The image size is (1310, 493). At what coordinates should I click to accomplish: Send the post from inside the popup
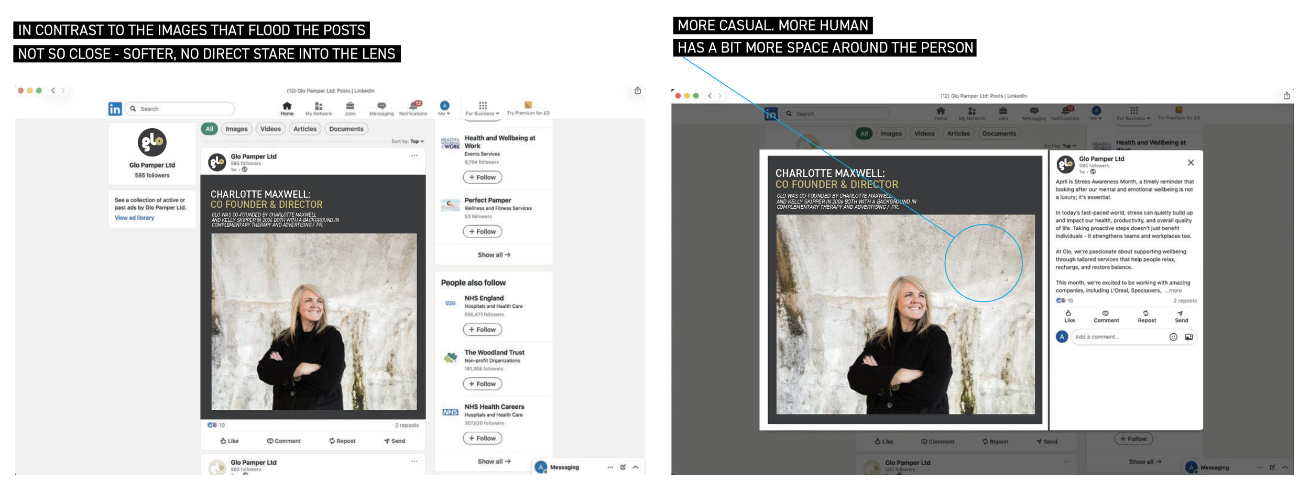1182,317
